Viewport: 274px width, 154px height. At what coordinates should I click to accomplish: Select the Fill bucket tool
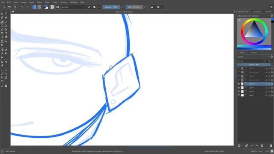[2, 57]
